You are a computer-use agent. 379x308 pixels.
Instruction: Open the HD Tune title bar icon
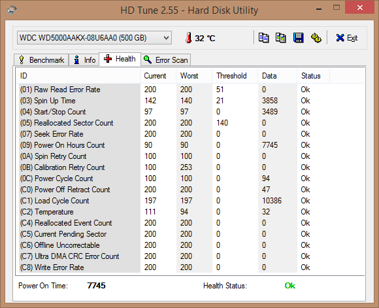coord(12,10)
